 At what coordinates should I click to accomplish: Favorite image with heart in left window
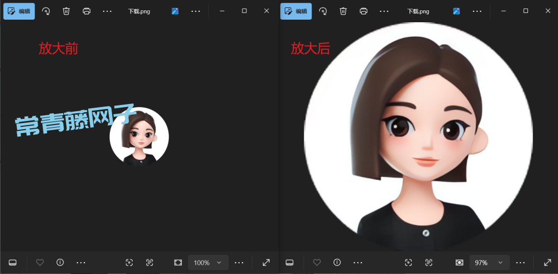(40, 263)
